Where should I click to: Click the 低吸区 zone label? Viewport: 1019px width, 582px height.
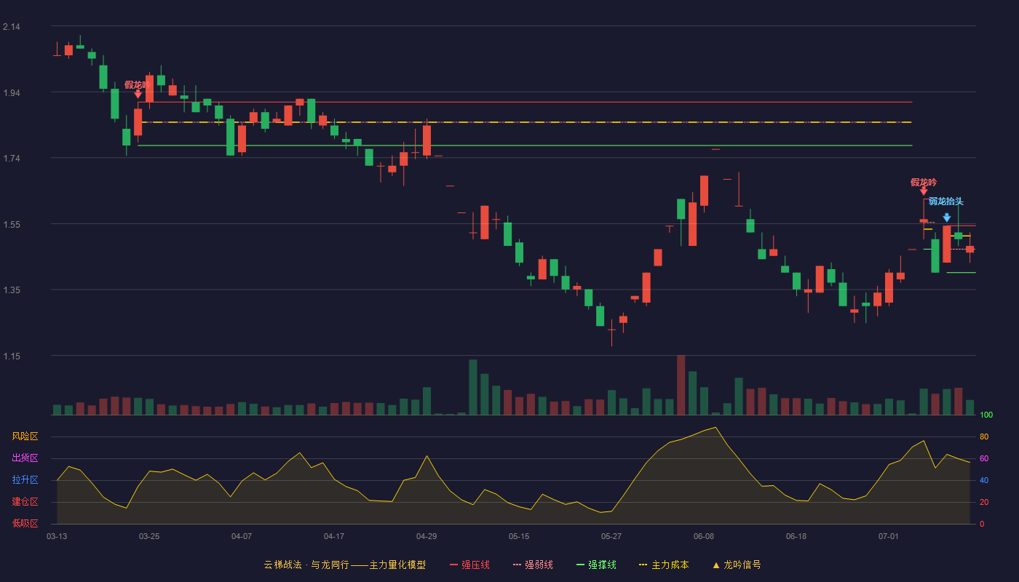[25, 523]
